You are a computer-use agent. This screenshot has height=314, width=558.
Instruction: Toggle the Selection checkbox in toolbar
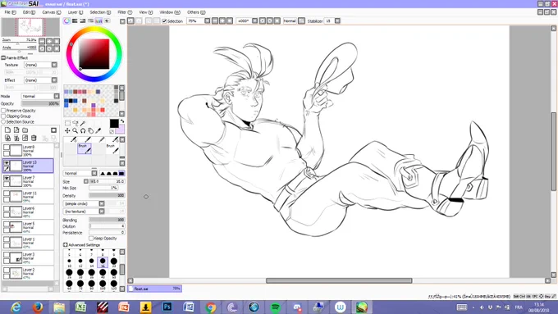pyautogui.click(x=164, y=21)
